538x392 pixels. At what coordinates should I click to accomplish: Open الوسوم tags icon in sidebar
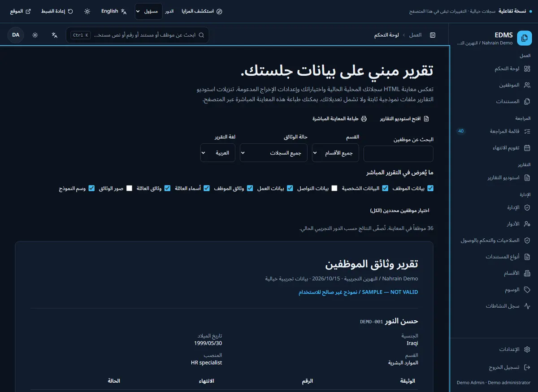[527, 289]
